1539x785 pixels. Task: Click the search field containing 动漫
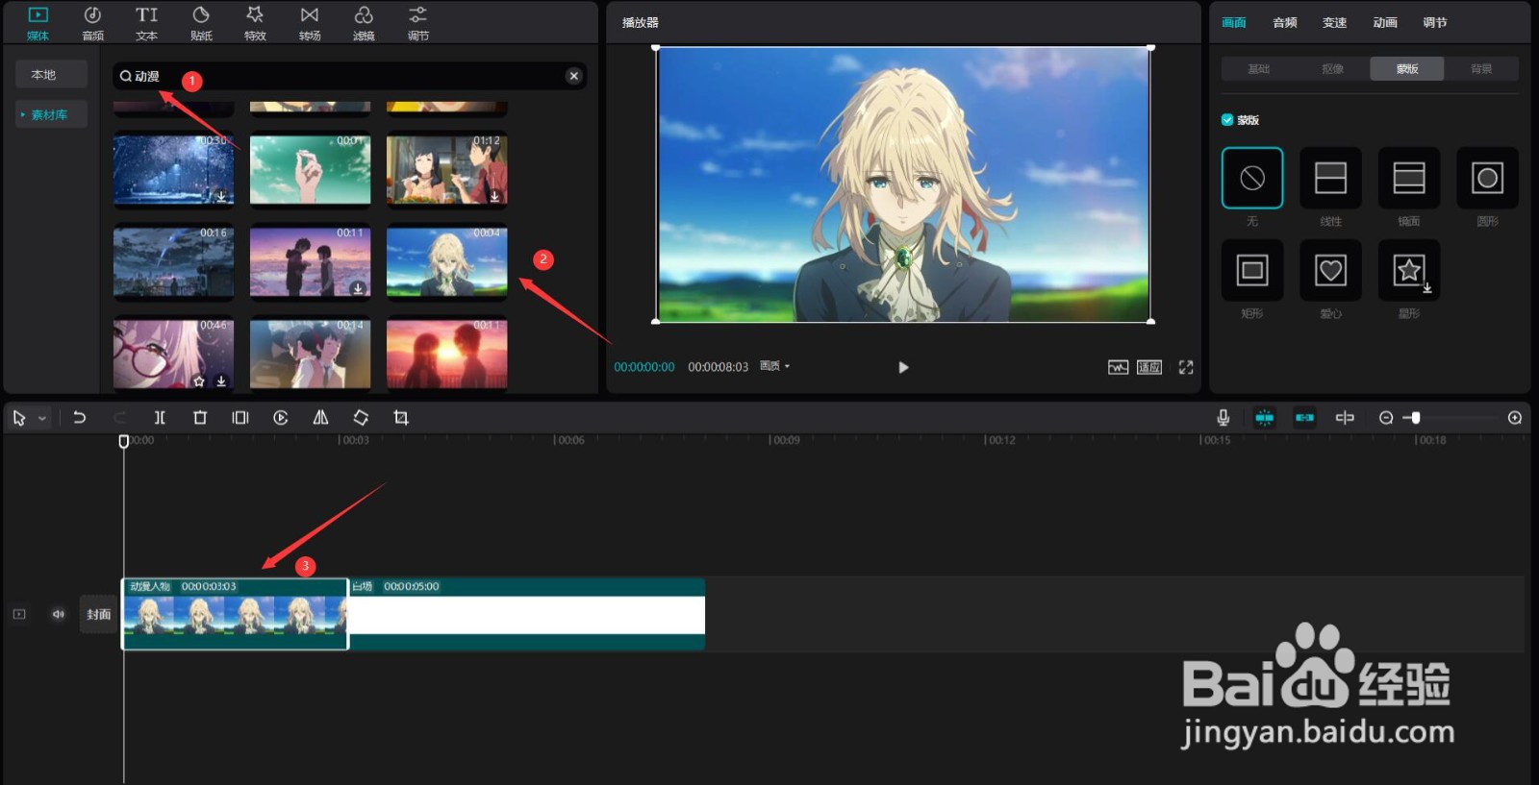349,76
